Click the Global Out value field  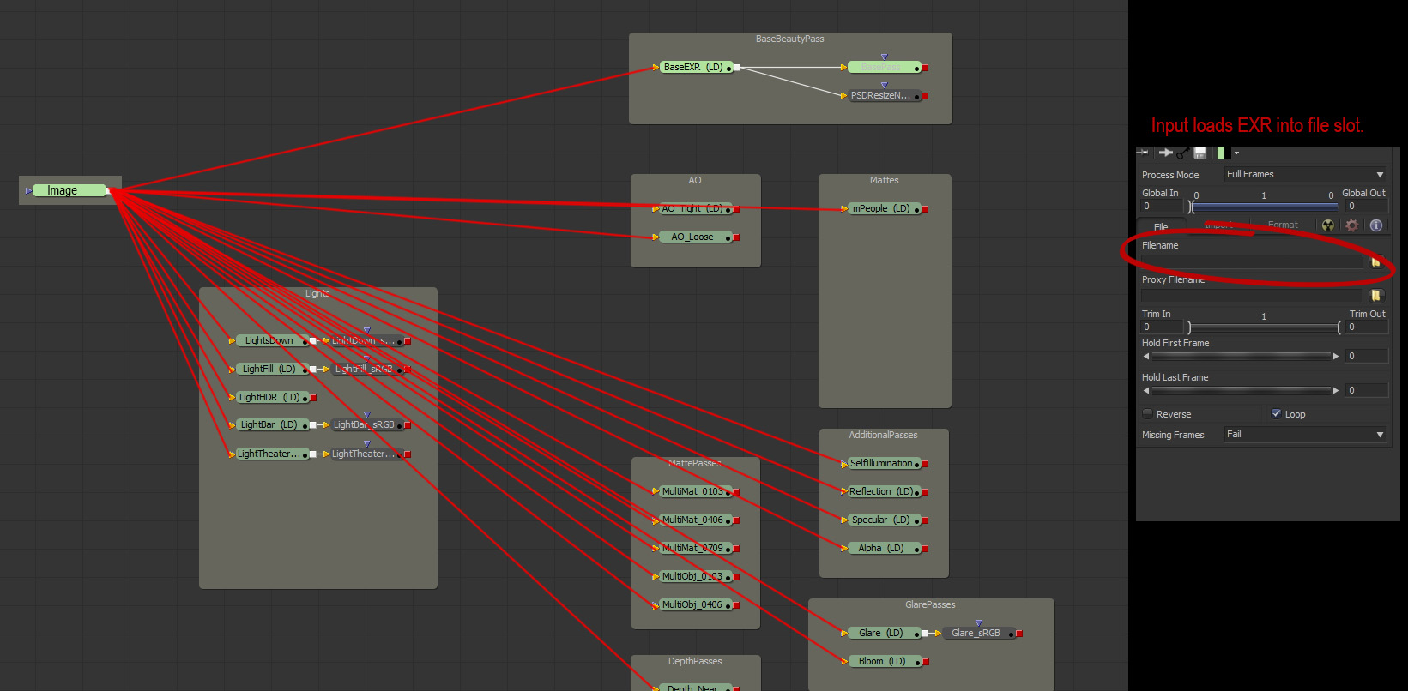point(1367,206)
